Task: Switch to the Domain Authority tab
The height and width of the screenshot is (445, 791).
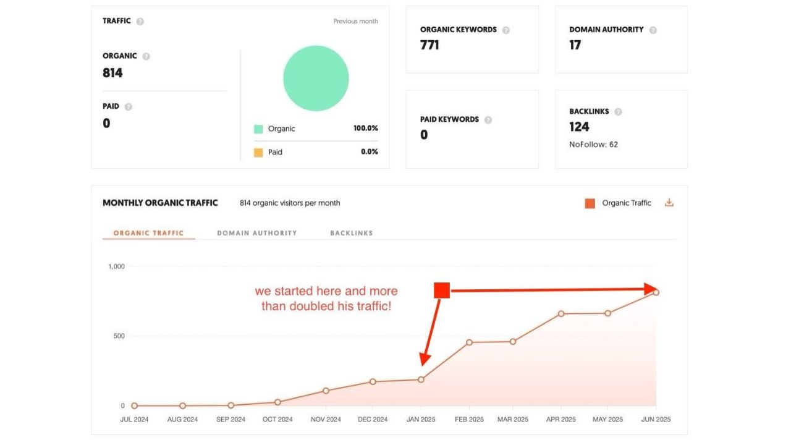Action: [x=257, y=233]
